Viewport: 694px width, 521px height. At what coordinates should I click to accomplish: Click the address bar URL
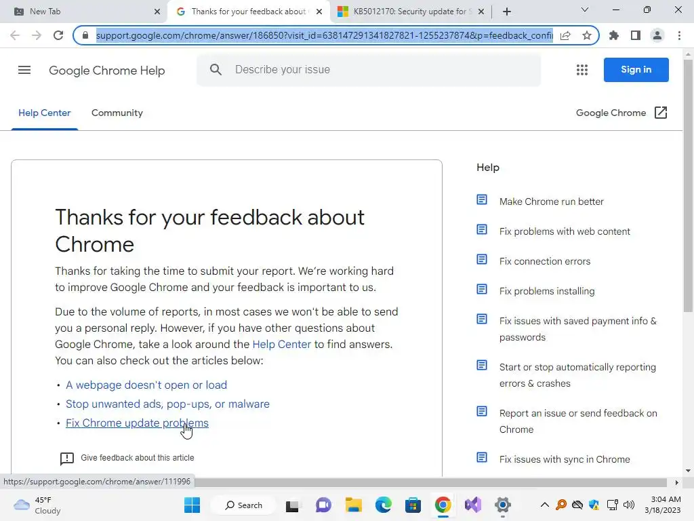(324, 35)
